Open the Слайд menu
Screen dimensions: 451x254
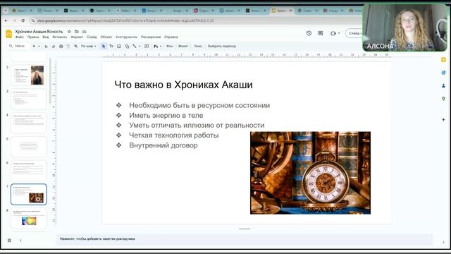point(92,37)
